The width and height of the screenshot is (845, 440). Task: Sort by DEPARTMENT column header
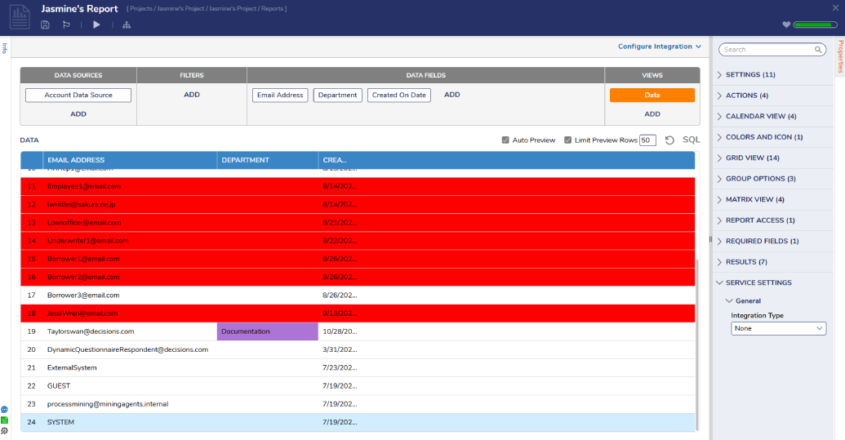(267, 160)
